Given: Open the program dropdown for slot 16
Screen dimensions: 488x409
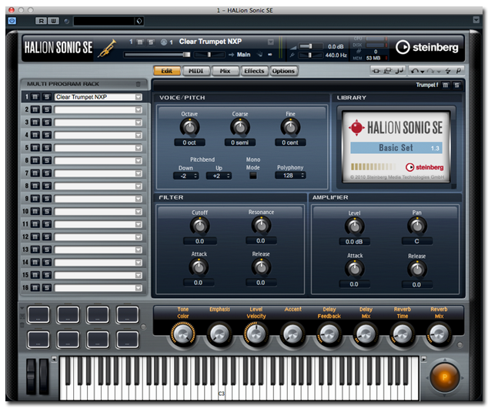Looking at the screenshot, I should click(139, 288).
